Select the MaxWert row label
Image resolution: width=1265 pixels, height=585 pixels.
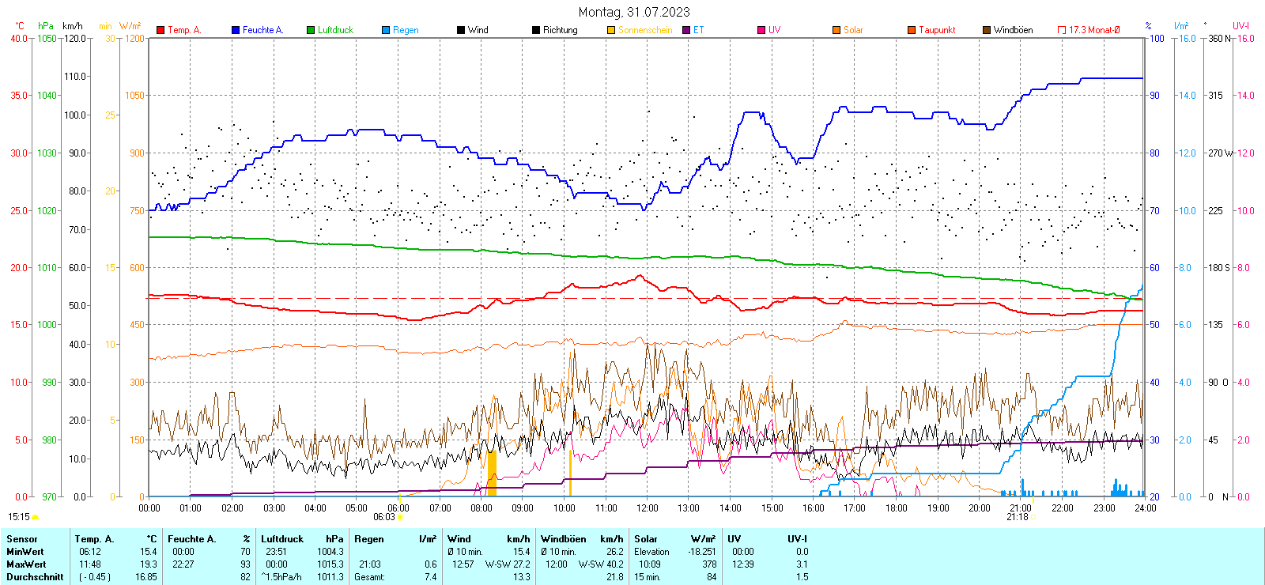coord(26,564)
